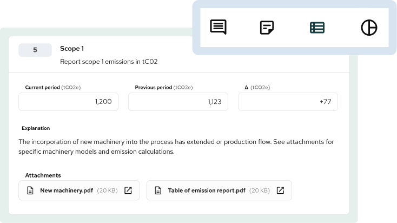The height and width of the screenshot is (223, 397).
Task: Select the Previous period field showing 1,123
Action: point(178,102)
